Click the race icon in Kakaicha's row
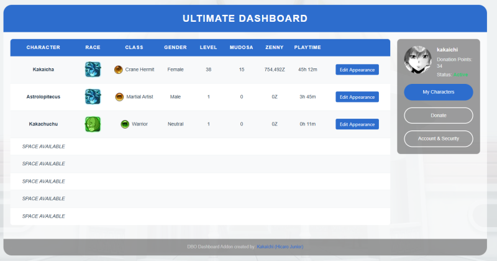 [93, 70]
